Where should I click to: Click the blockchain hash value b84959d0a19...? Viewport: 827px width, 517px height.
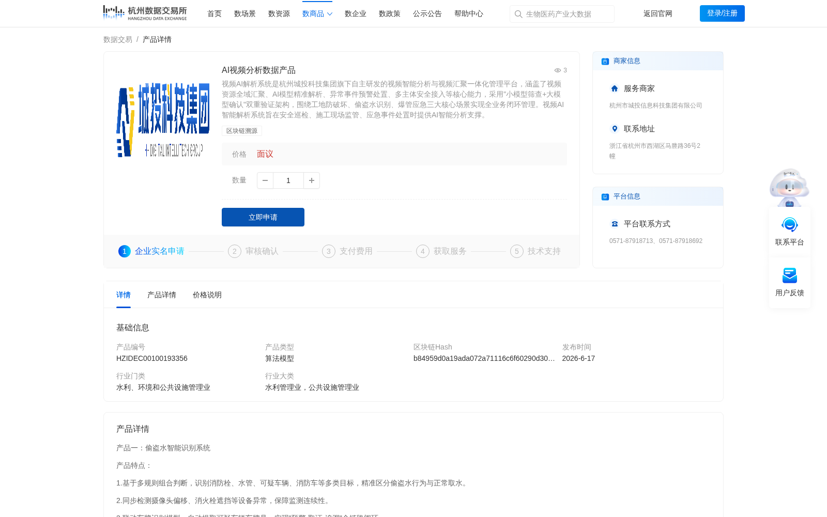pos(484,358)
